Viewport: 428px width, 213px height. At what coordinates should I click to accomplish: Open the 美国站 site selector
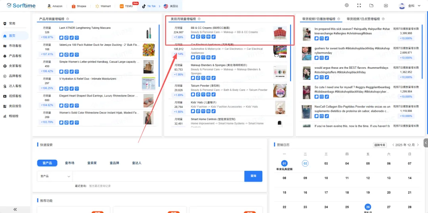[x=170, y=6]
